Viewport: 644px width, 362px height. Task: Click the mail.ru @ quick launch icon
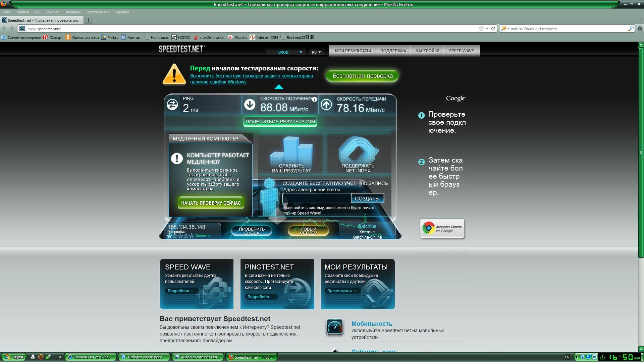tap(41, 357)
